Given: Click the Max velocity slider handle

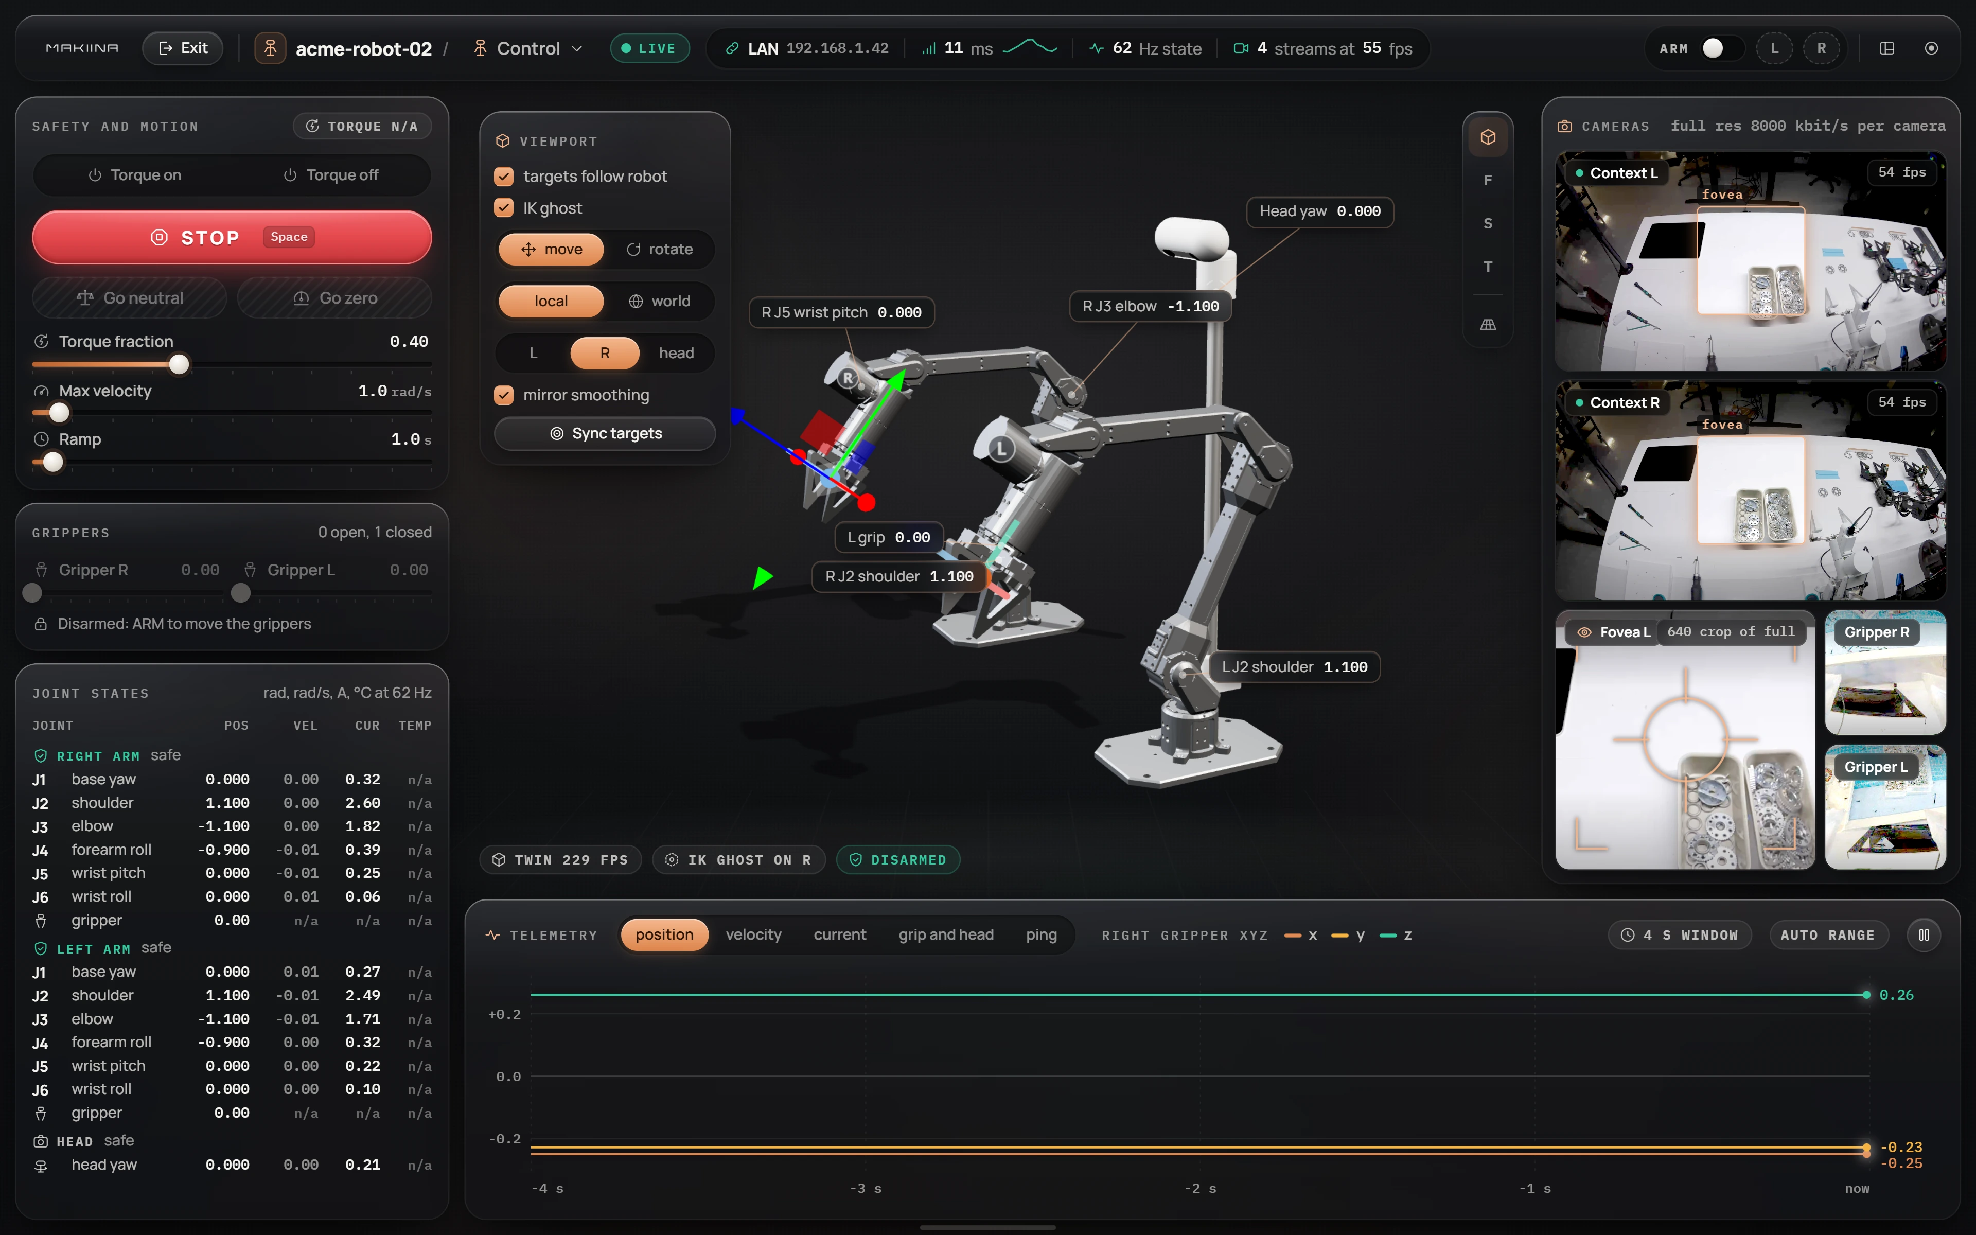Looking at the screenshot, I should tap(59, 413).
